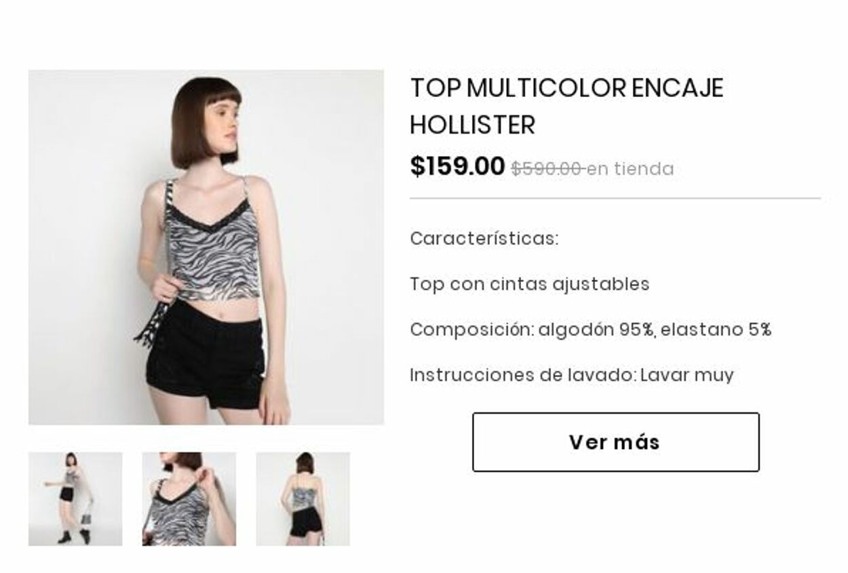The height and width of the screenshot is (573, 848).
Task: Click "Top con cintas ajustables" description line
Action: (530, 284)
